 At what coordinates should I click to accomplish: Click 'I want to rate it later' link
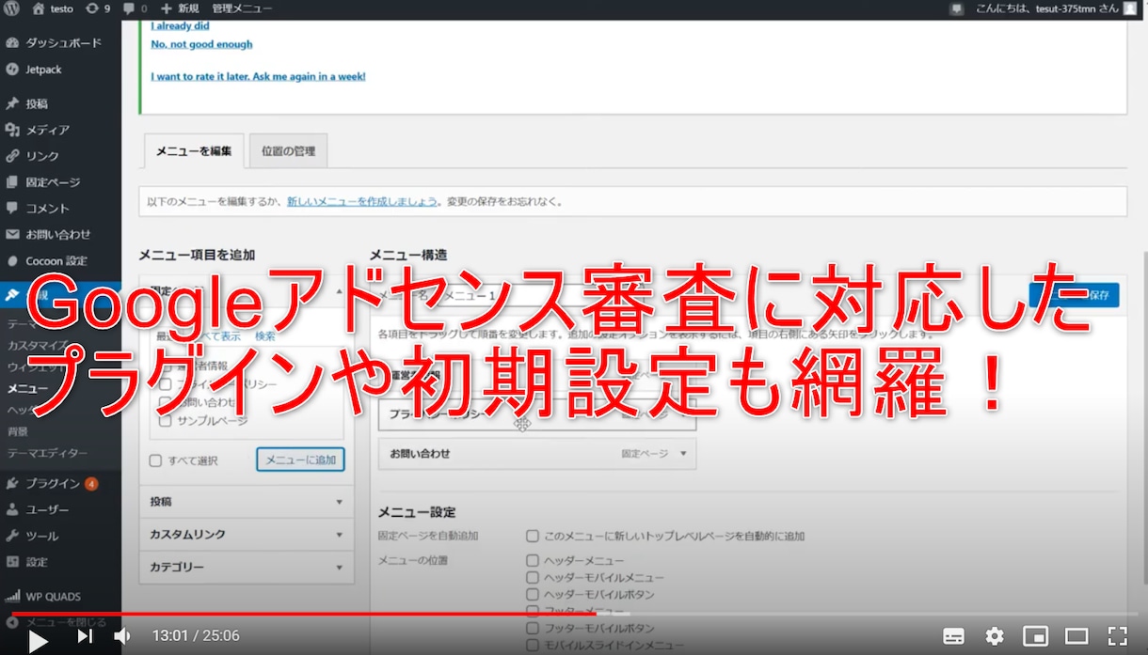point(258,76)
